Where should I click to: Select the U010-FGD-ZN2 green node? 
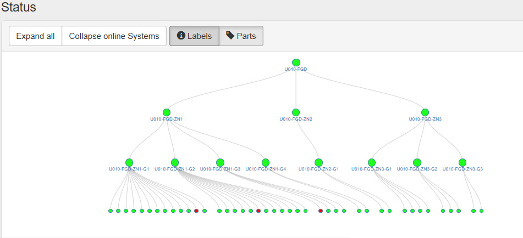tap(296, 112)
